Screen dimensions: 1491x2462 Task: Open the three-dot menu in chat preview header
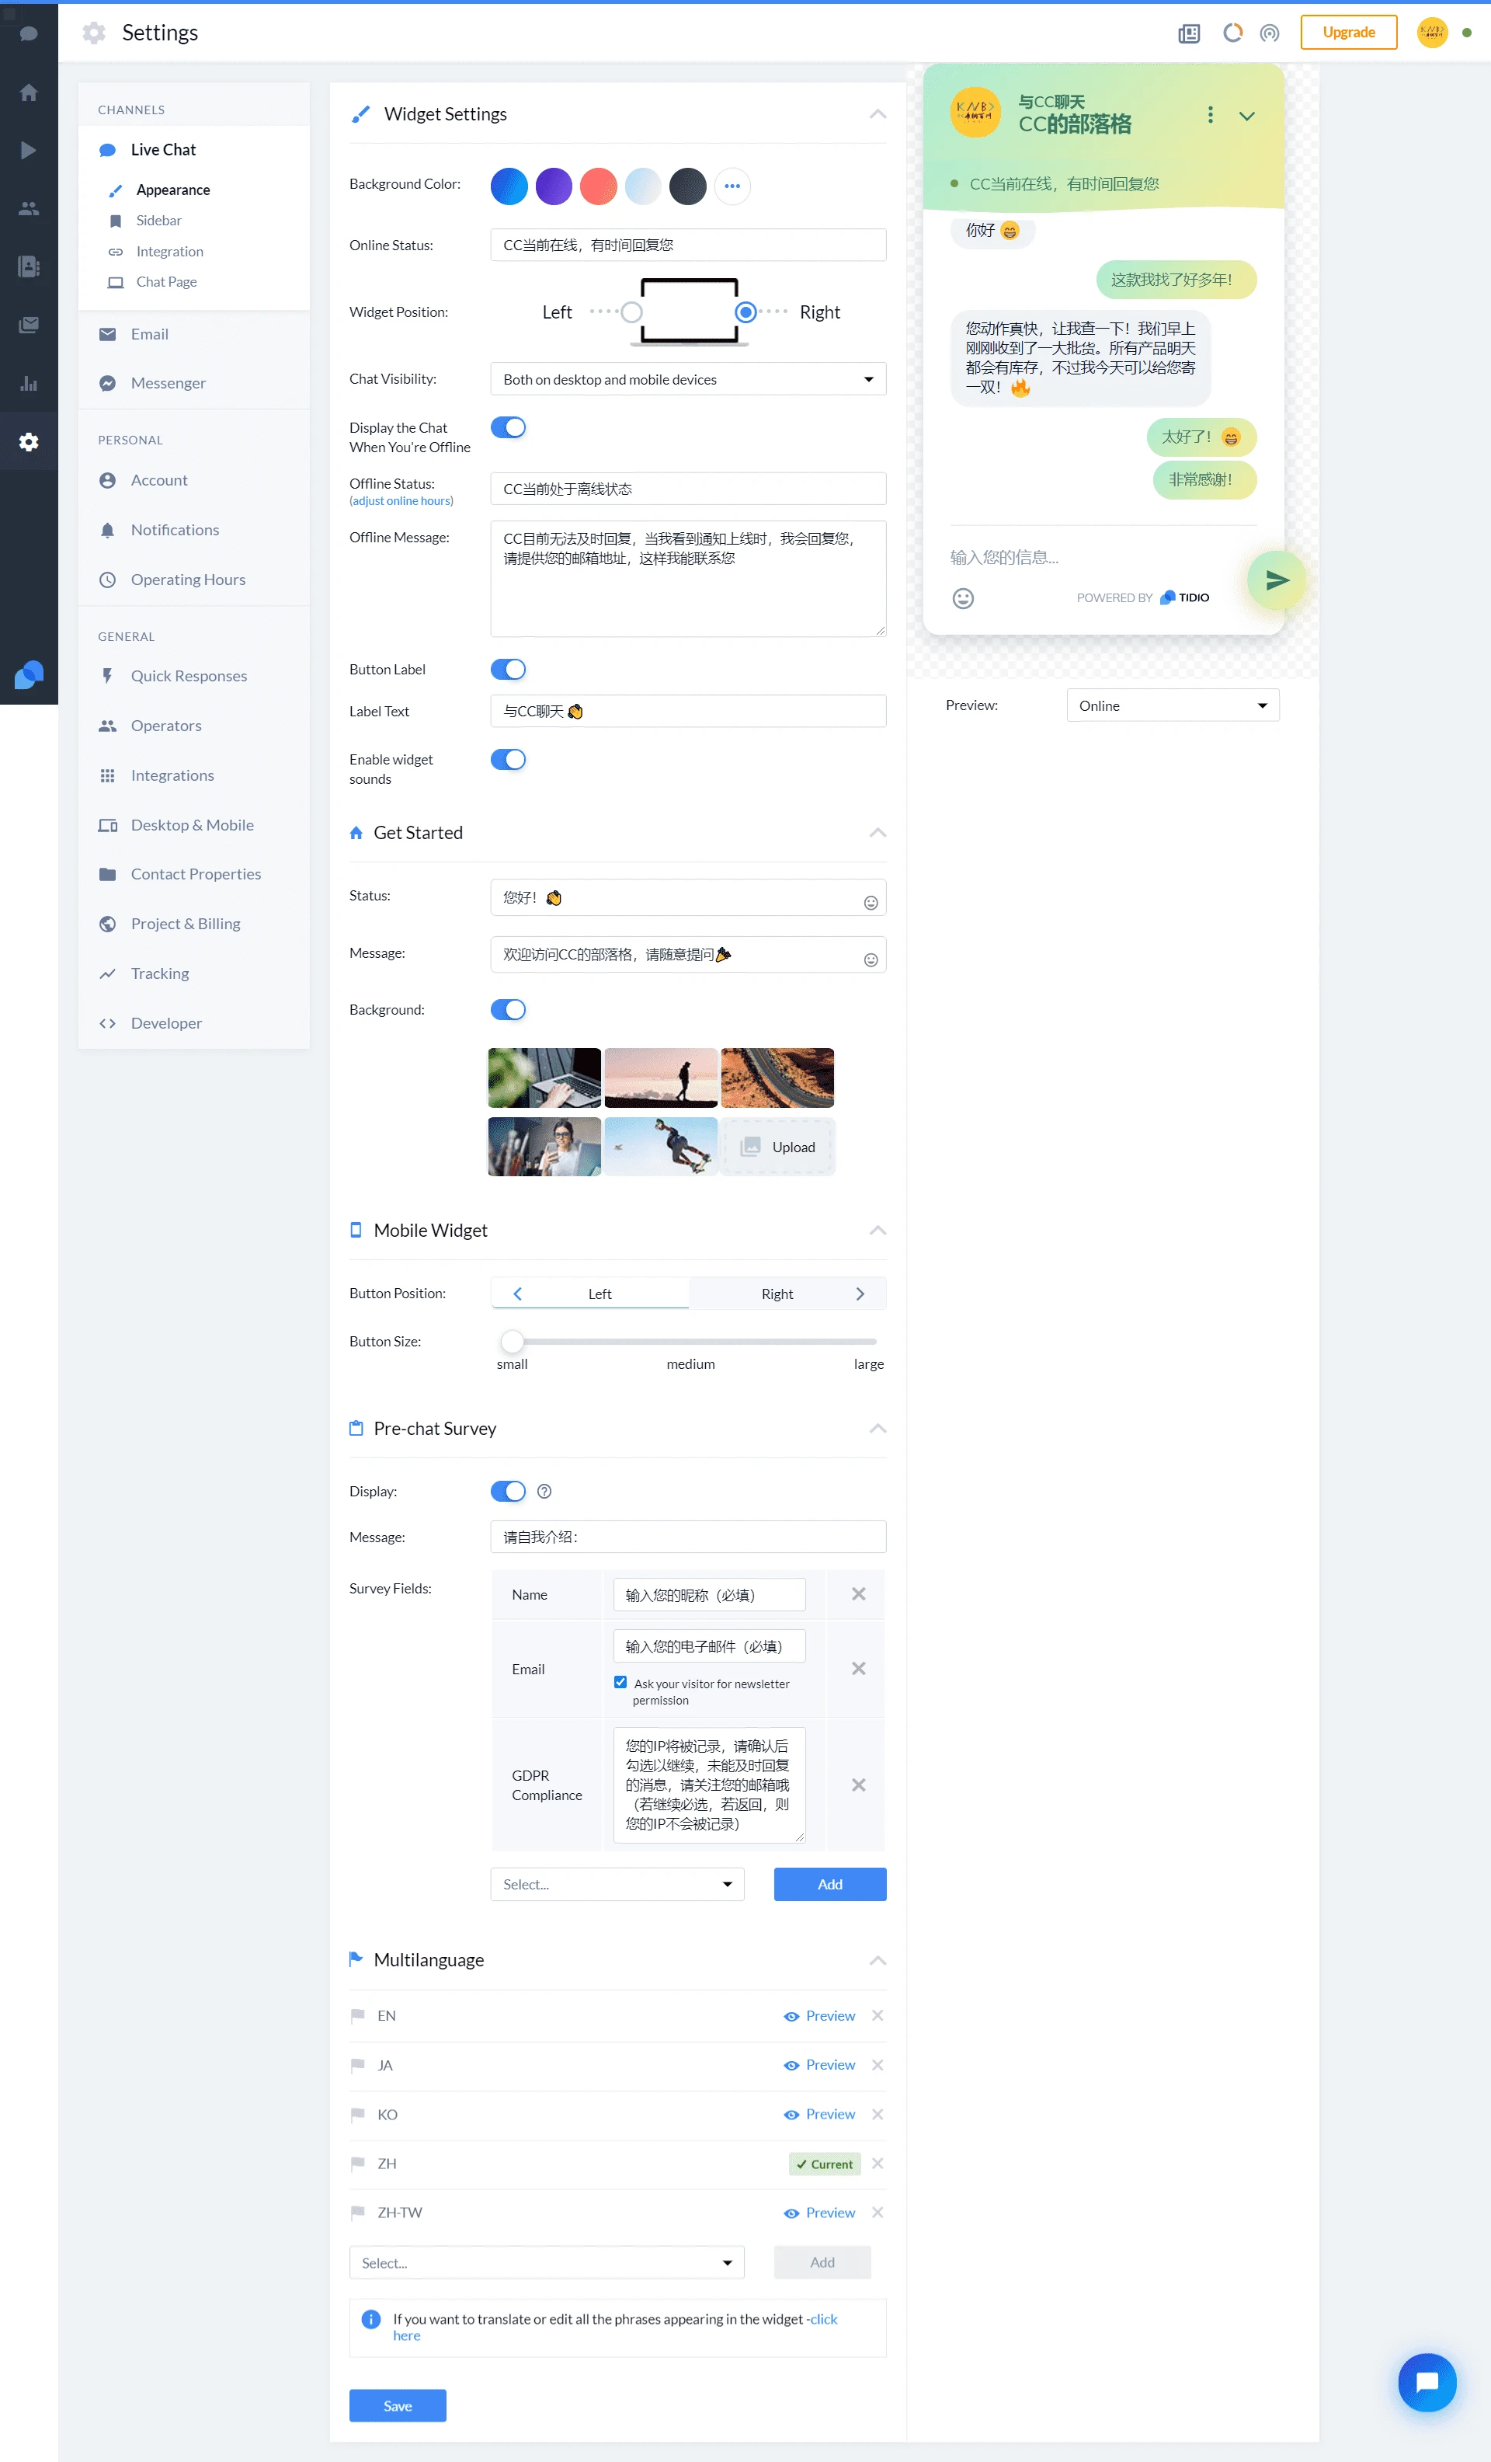point(1211,115)
